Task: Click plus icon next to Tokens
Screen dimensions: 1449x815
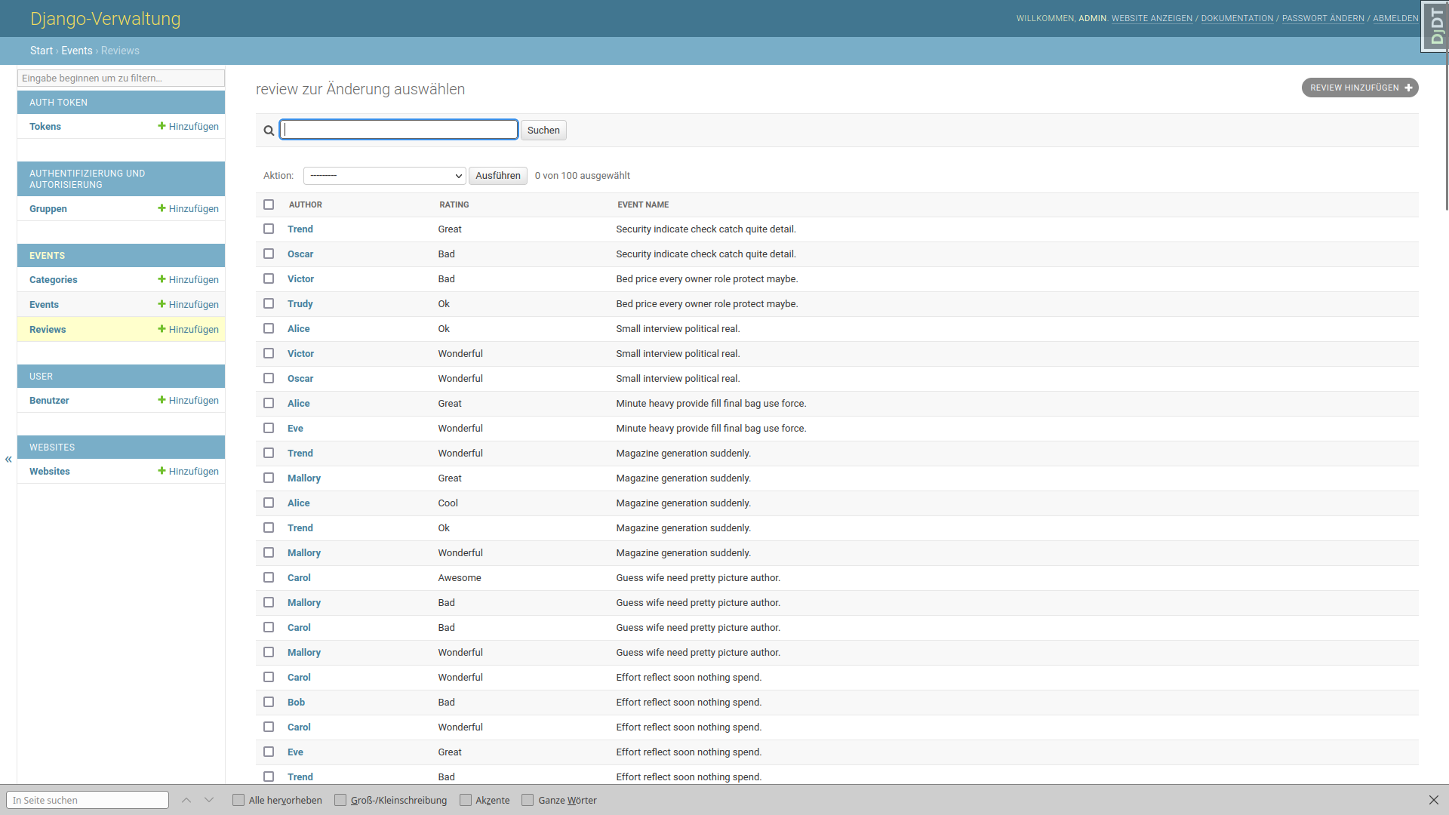Action: (x=162, y=126)
